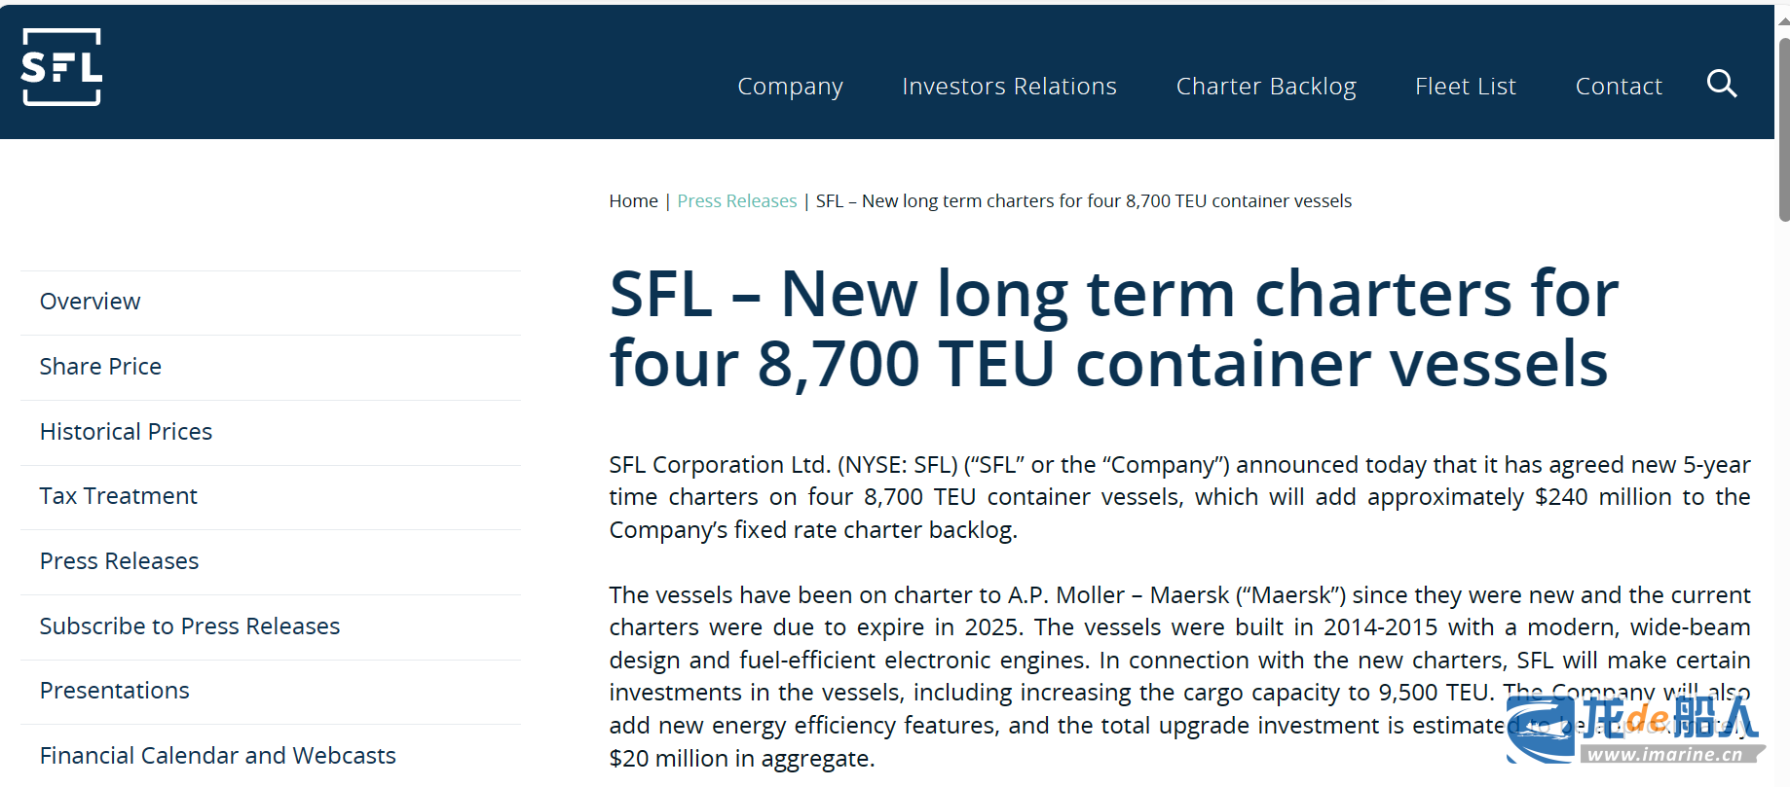The image size is (1790, 787).
Task: Open Presentations in the sidebar
Action: click(x=271, y=691)
